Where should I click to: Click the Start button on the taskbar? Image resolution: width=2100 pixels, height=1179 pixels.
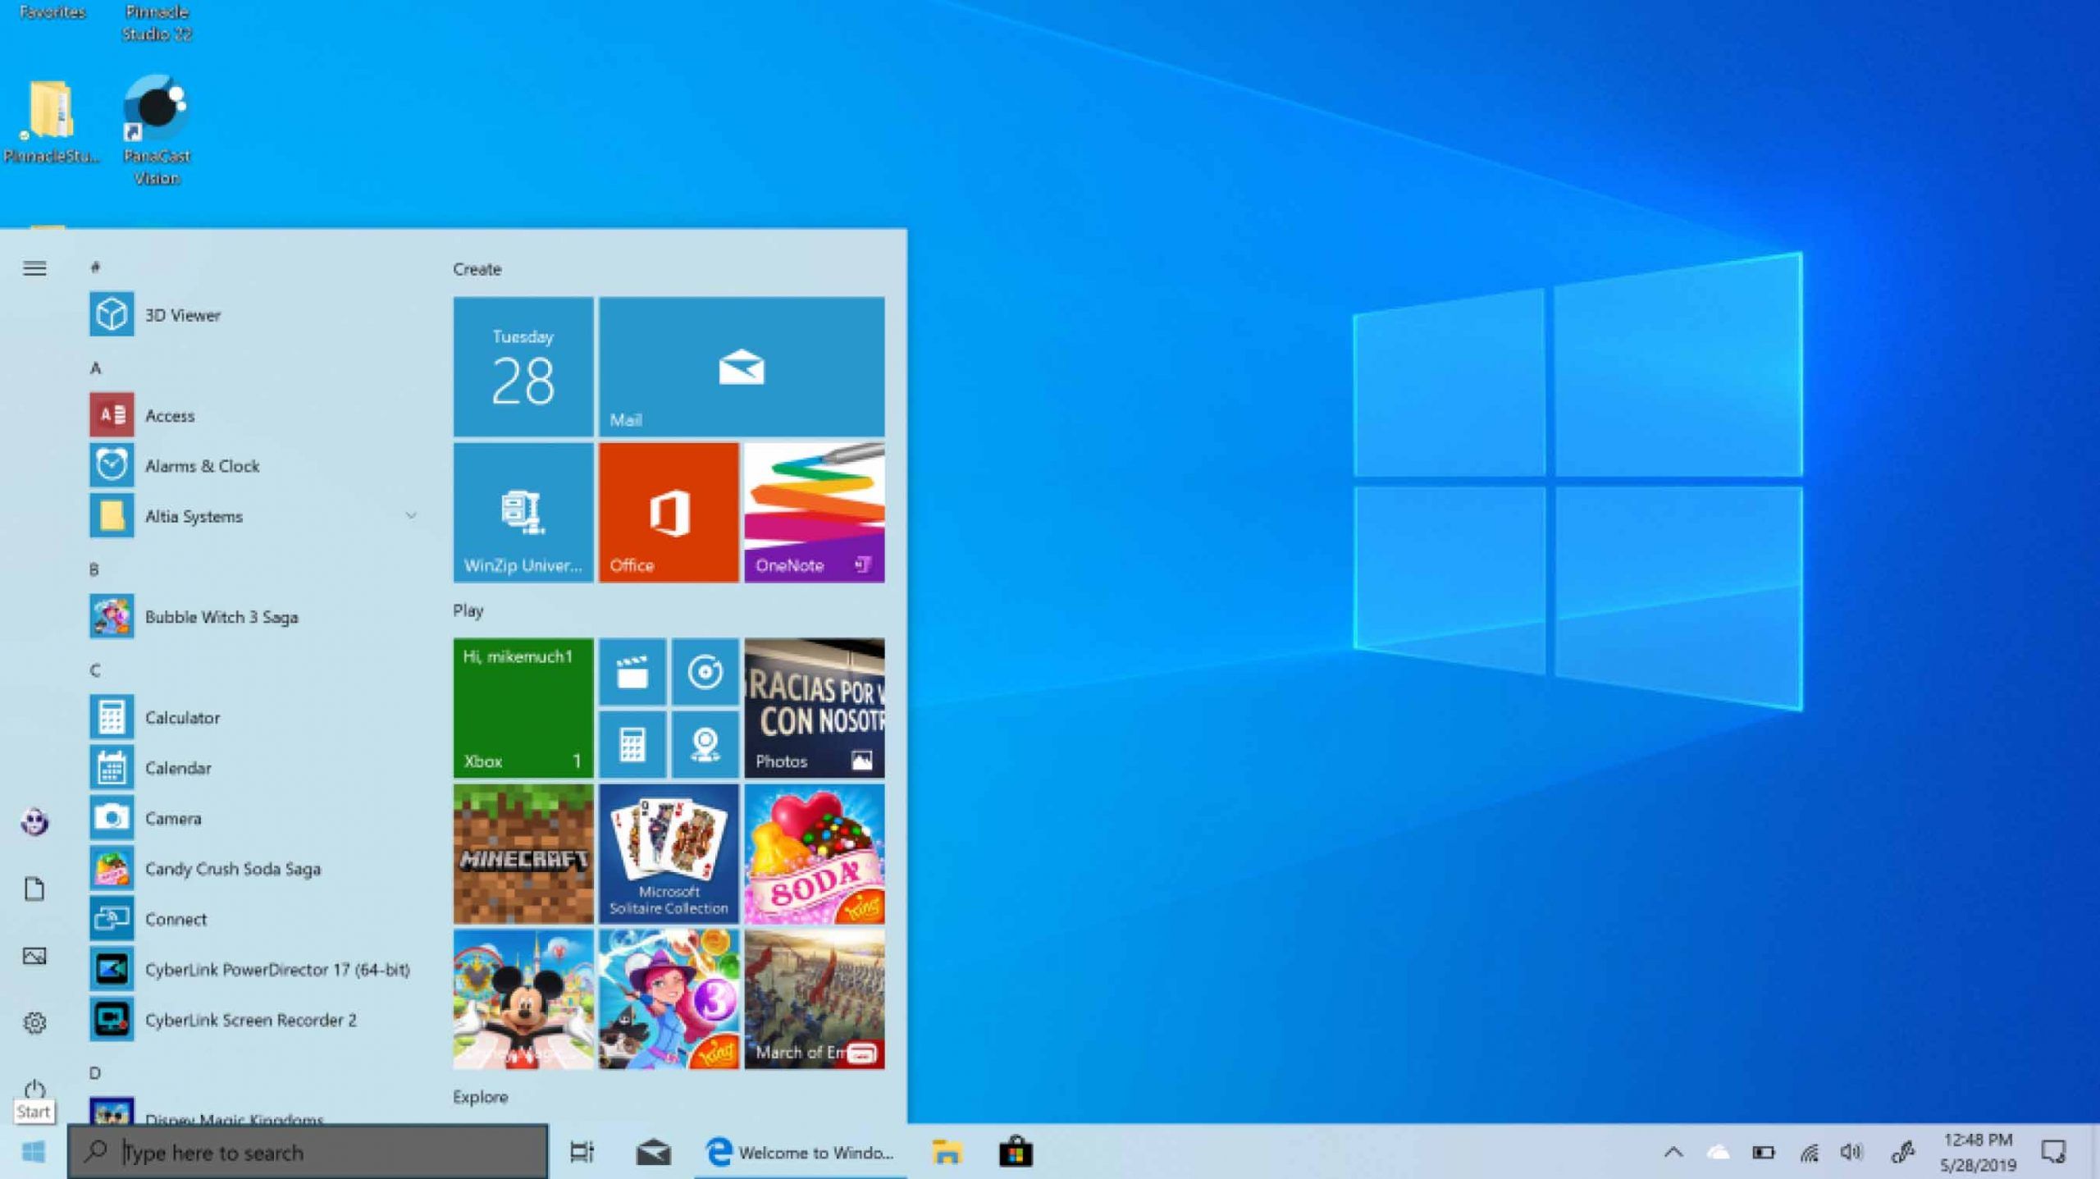point(33,1152)
